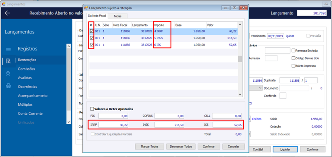The width and height of the screenshot is (332, 157).
Task: Enable Valores a Reter Ajustados checkbox
Action: coord(92,109)
